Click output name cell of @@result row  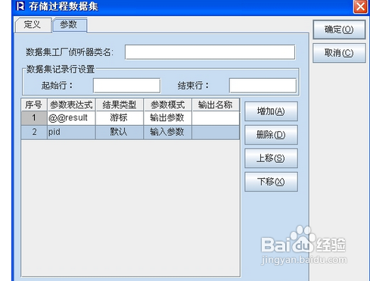pyautogui.click(x=216, y=118)
